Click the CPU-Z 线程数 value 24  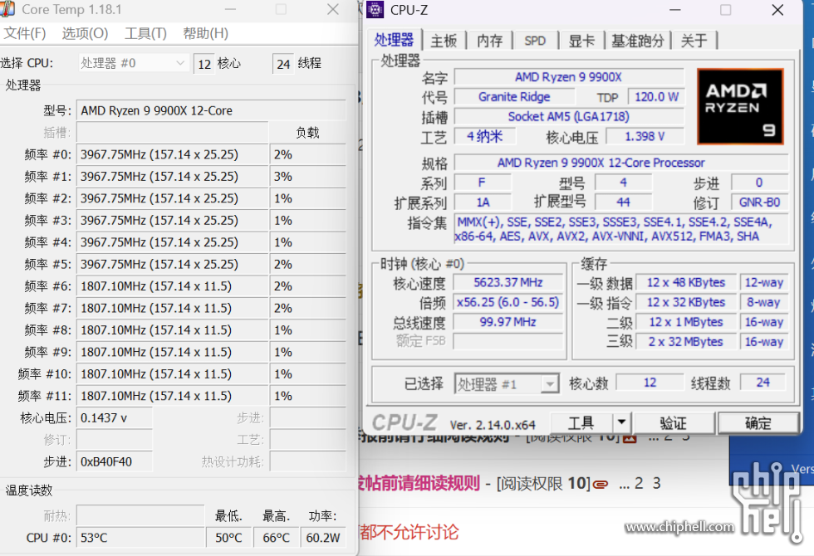pos(763,383)
